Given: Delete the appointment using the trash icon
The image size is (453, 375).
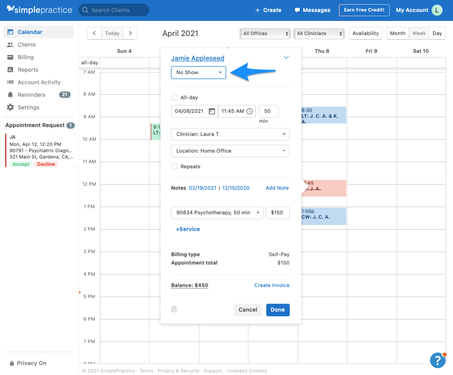Looking at the screenshot, I should [x=174, y=310].
